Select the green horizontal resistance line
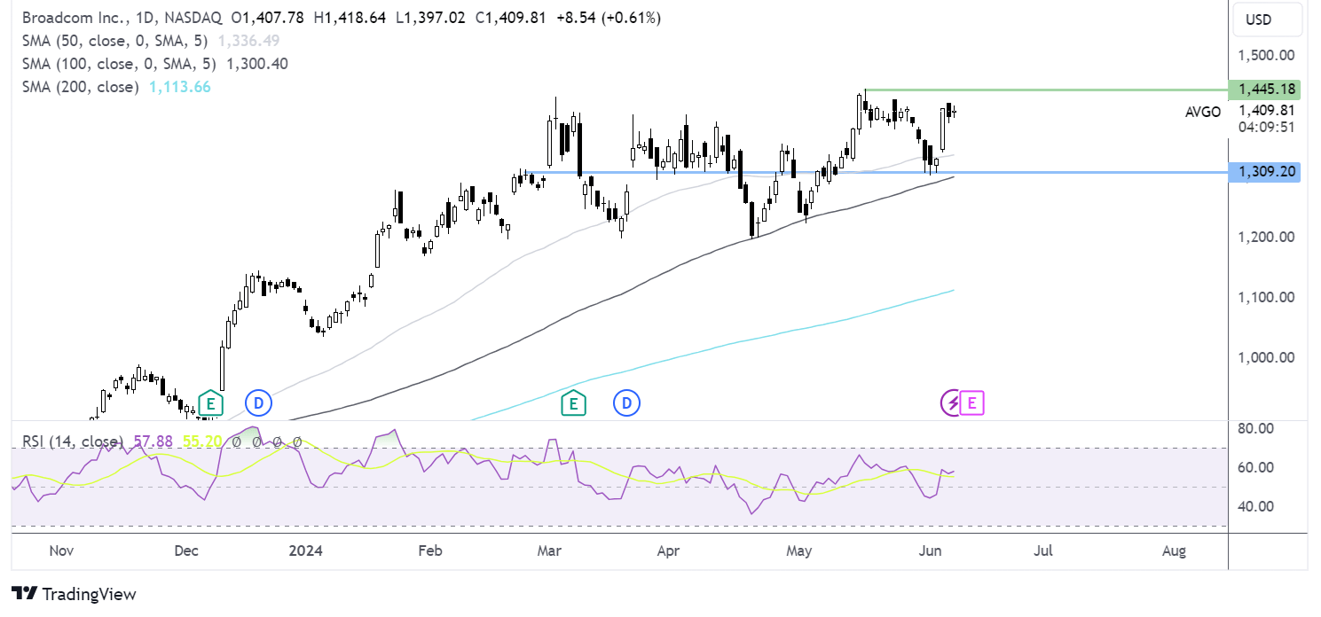Screen dimensions: 1321x617 (x=1046, y=90)
